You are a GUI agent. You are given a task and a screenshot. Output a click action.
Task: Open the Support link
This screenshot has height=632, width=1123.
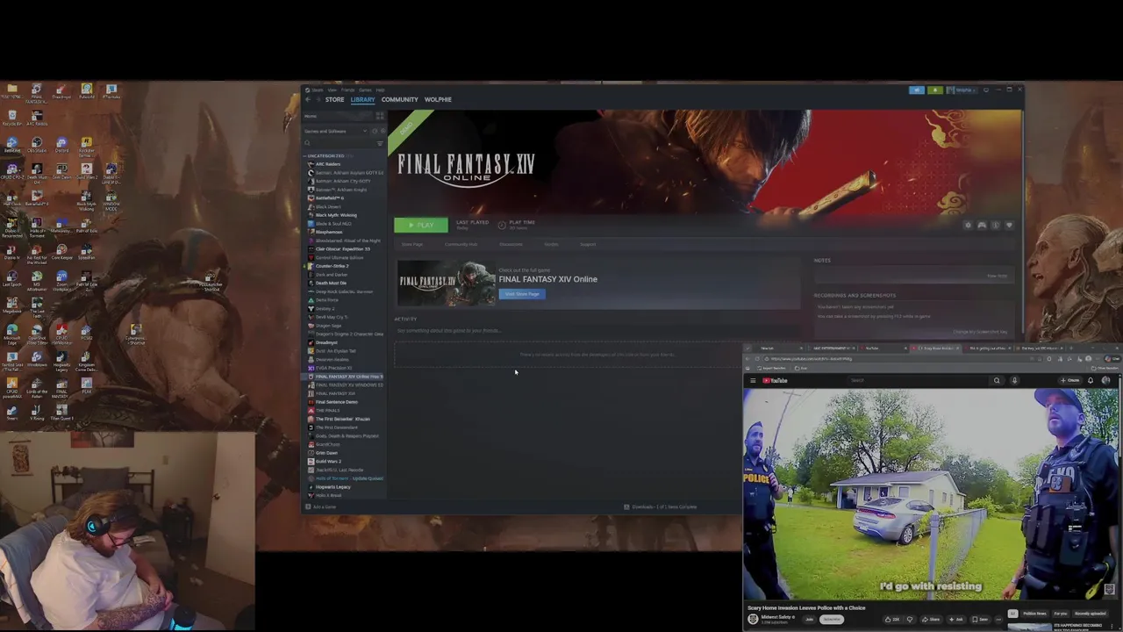click(x=588, y=244)
